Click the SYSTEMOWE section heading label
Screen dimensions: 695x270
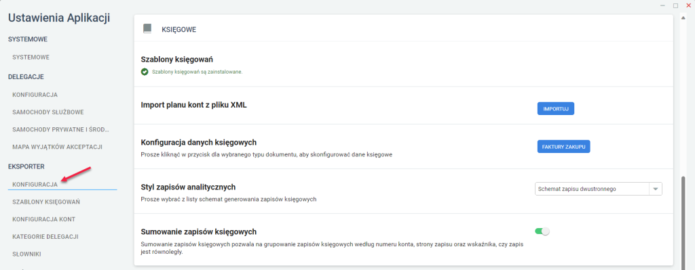pos(27,39)
